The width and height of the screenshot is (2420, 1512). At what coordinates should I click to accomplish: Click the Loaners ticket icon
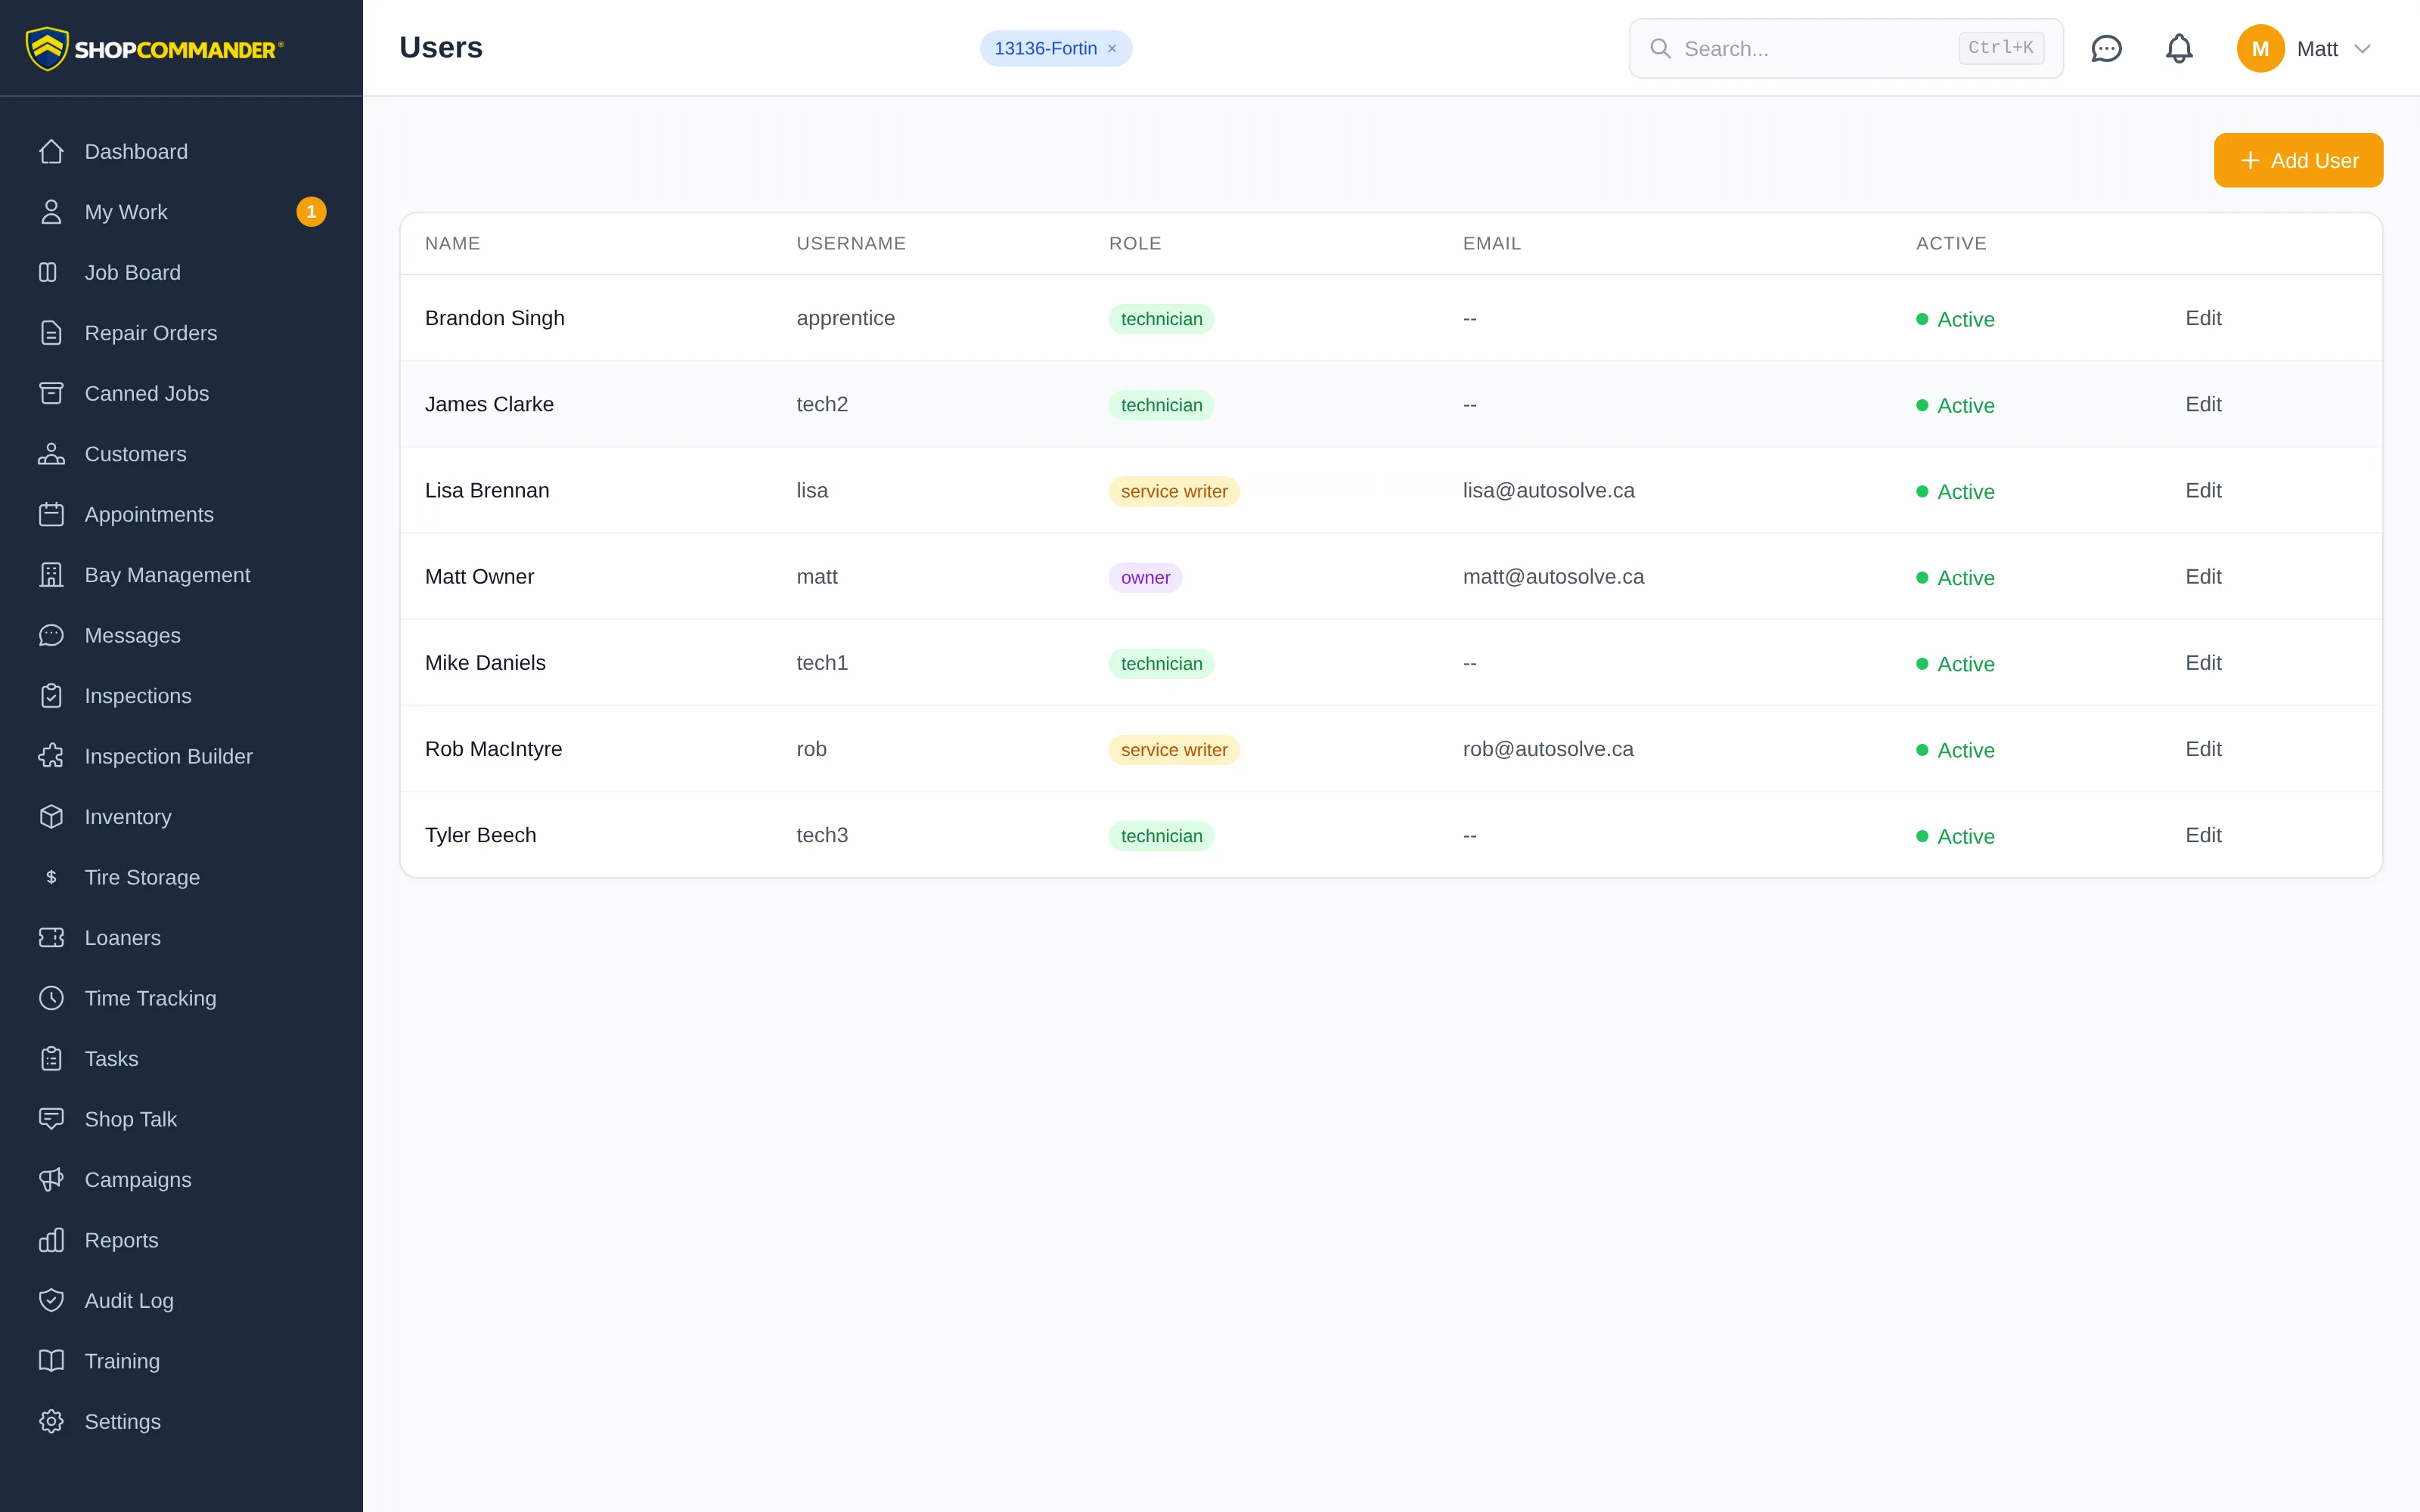point(51,938)
